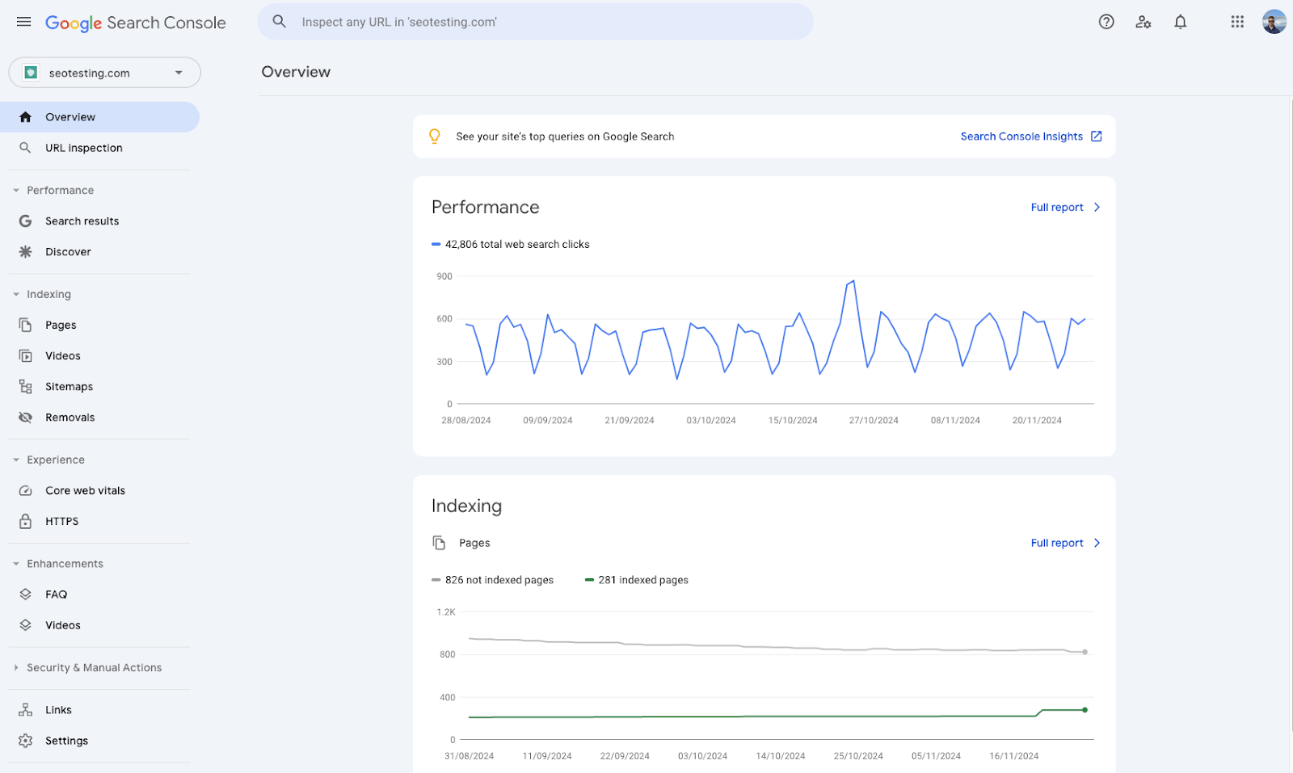Open FAQ enhancements label

[57, 594]
